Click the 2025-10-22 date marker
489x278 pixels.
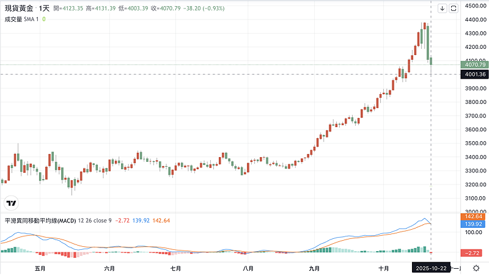pyautogui.click(x=431, y=269)
